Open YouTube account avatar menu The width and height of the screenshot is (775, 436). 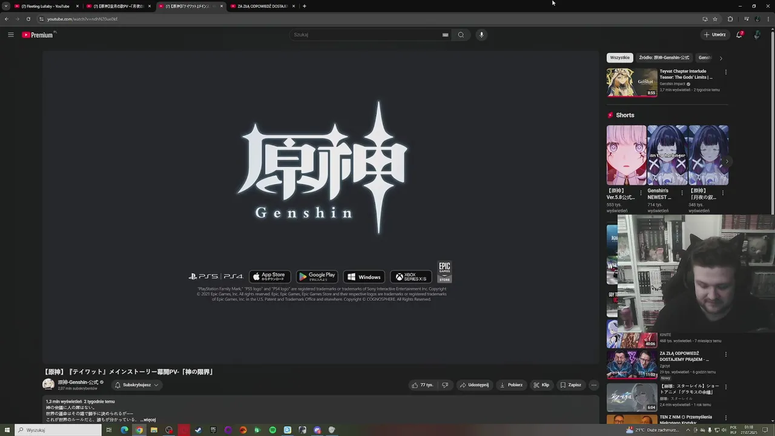(757, 35)
